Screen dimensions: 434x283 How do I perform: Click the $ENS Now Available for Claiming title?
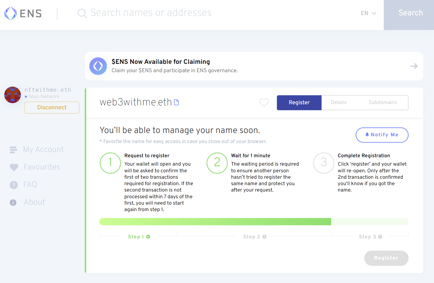click(x=161, y=62)
